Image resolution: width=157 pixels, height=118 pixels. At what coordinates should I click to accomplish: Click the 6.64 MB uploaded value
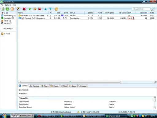(x=144, y=16)
